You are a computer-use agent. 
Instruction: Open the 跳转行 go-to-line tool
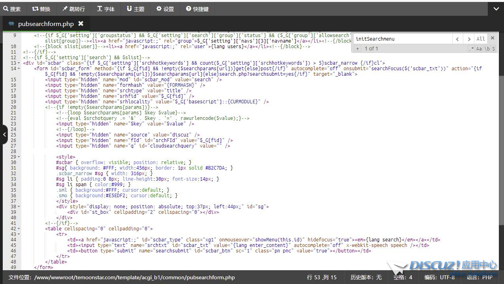pos(73,9)
